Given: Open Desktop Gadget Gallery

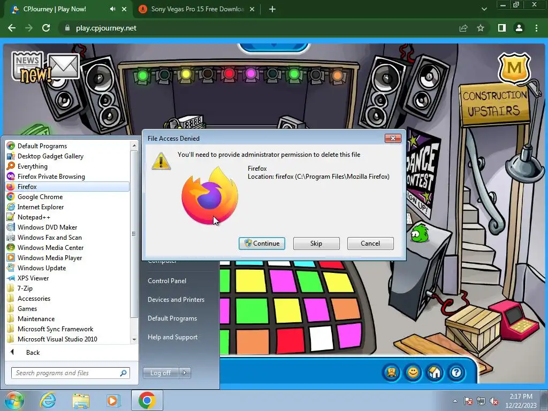Looking at the screenshot, I should [x=50, y=156].
